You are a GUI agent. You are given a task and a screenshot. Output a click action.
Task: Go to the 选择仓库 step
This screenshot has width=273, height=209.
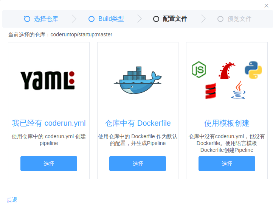pos(46,19)
